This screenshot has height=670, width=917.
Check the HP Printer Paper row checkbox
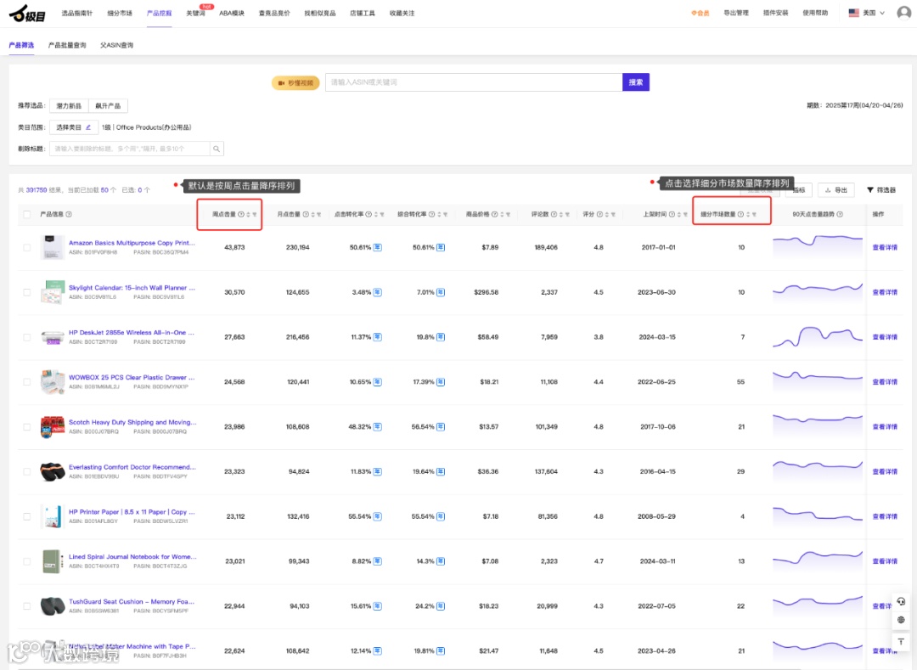click(x=27, y=516)
